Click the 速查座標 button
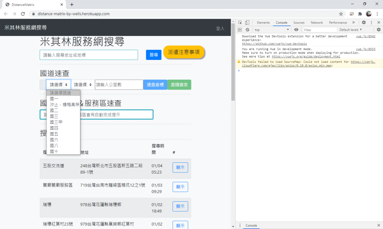383x229 pixels. pos(155,85)
